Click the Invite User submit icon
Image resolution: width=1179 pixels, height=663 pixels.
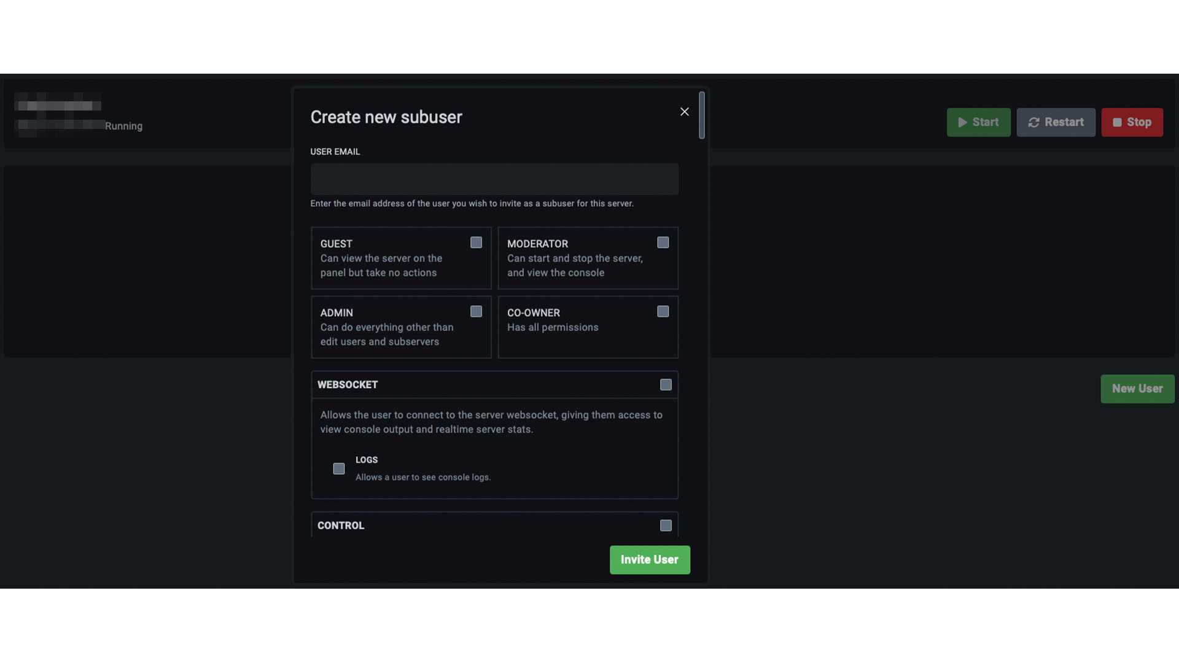point(650,559)
